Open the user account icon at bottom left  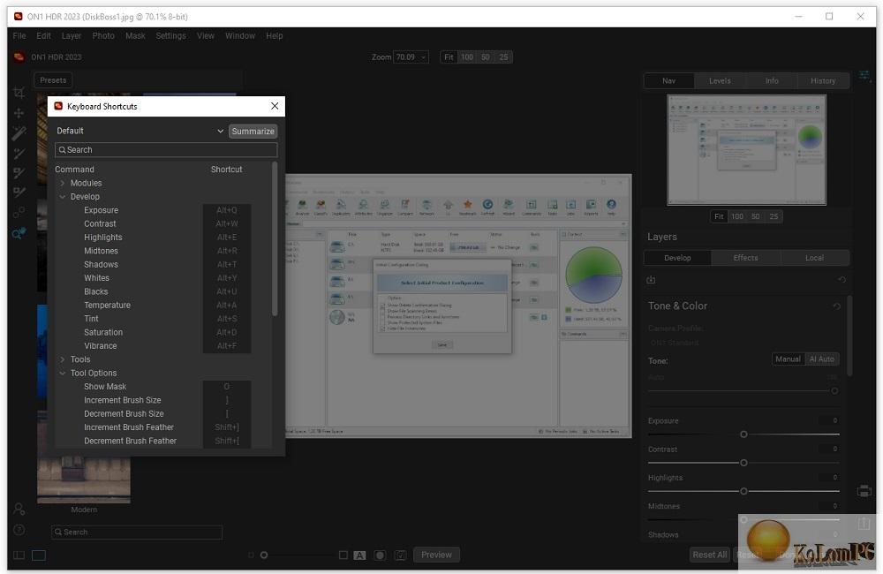pyautogui.click(x=19, y=510)
